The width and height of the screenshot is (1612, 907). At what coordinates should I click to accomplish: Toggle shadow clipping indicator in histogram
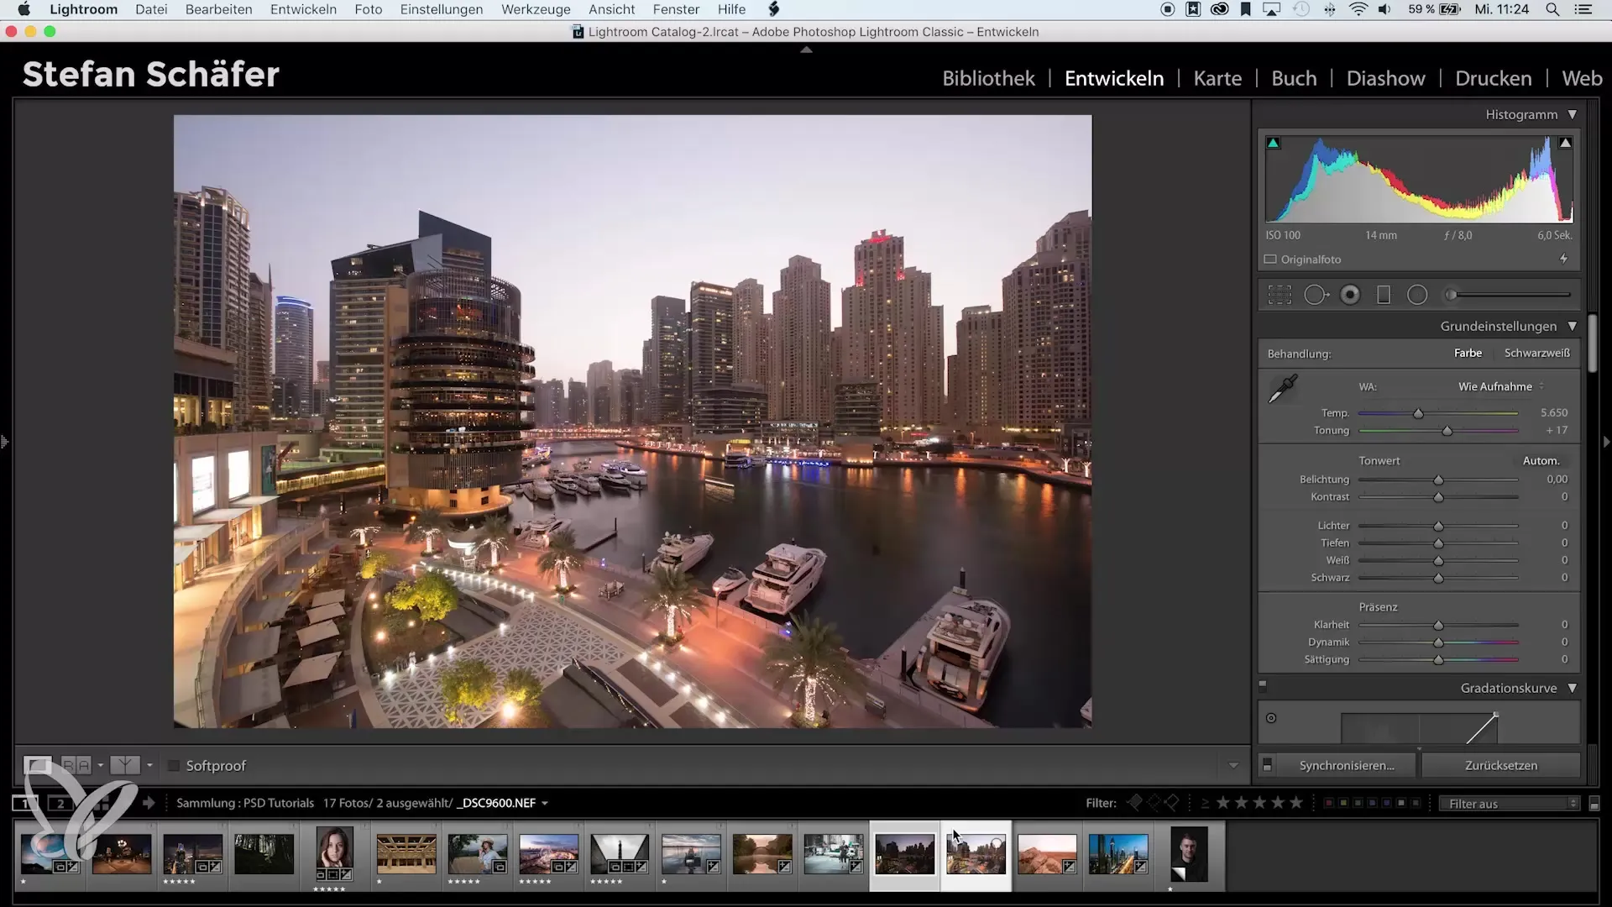pos(1274,144)
